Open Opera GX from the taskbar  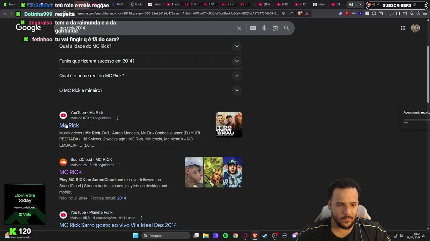245,236
